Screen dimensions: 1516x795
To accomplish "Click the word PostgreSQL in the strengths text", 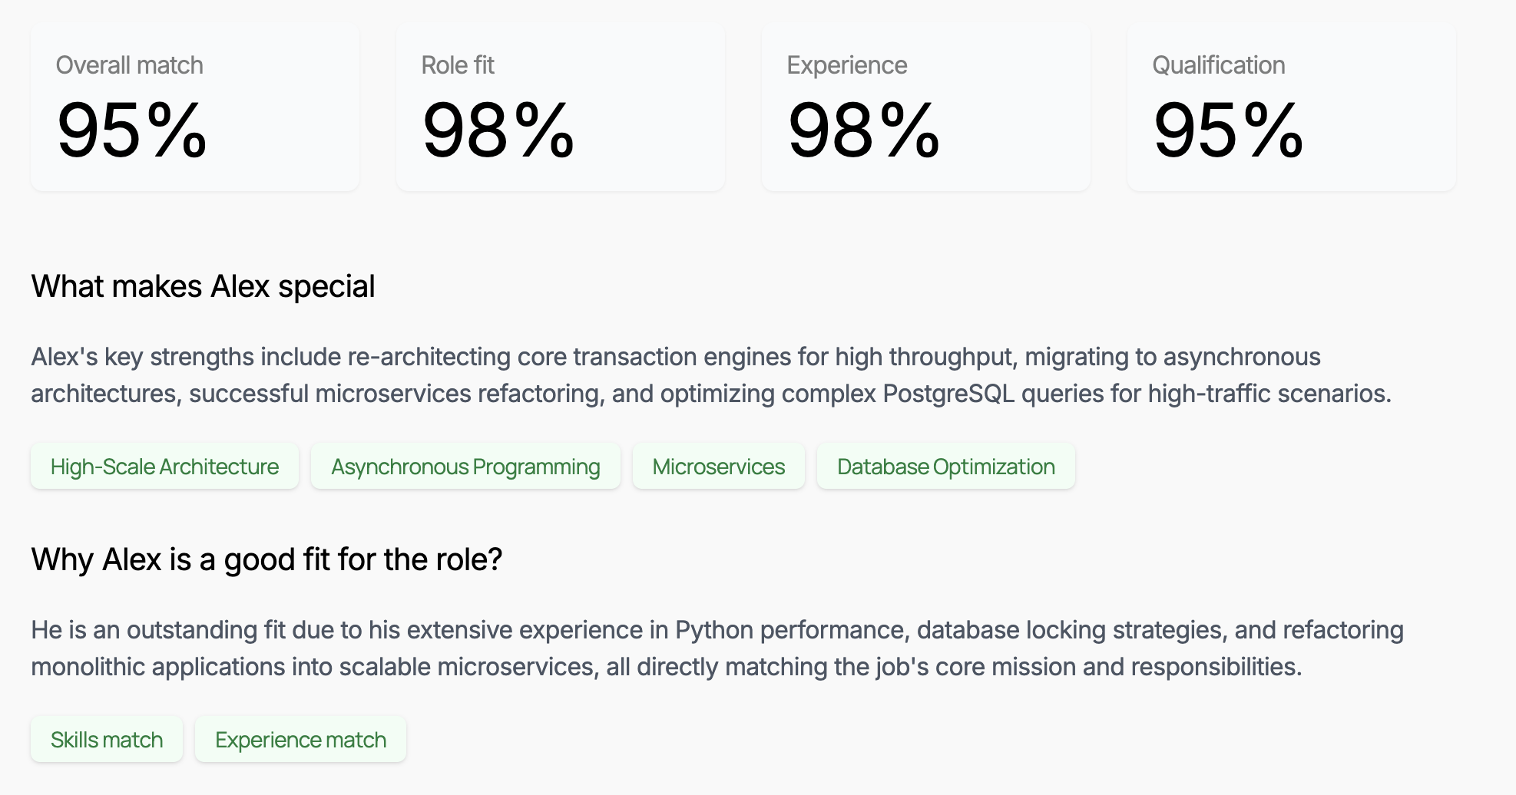I will coord(948,394).
